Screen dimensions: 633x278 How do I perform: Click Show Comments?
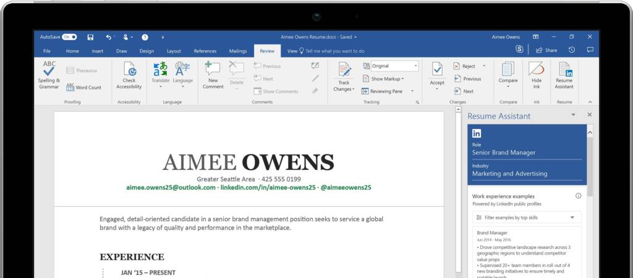pos(276,91)
